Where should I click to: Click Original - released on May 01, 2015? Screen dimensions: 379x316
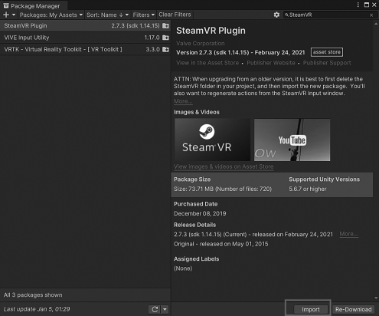[221, 244]
